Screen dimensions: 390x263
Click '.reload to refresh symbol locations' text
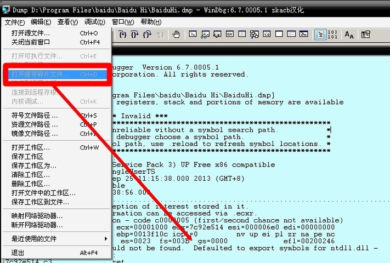coord(244,144)
